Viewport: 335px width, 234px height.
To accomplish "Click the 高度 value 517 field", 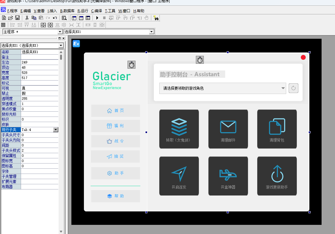I will 40,78.
